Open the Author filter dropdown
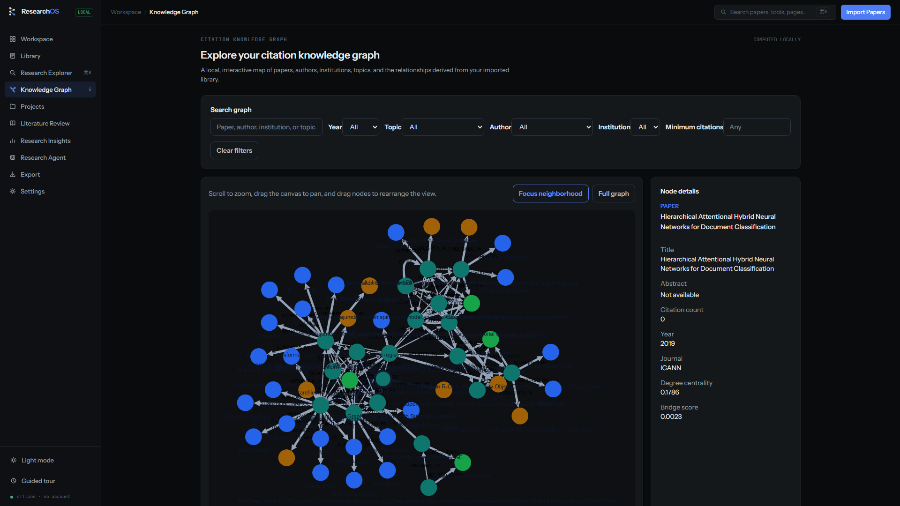Image resolution: width=900 pixels, height=506 pixels. coord(552,127)
